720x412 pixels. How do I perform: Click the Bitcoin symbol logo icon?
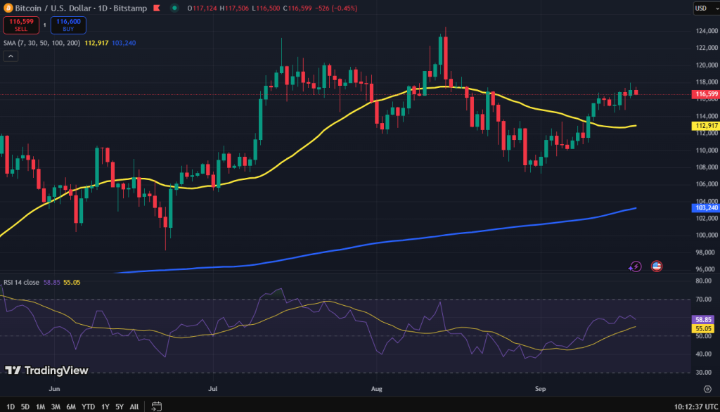(8, 8)
